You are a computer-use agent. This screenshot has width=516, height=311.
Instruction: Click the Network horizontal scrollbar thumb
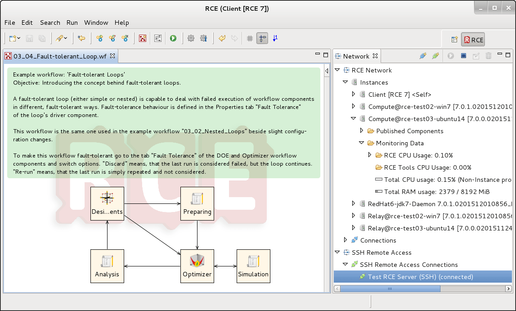390,288
